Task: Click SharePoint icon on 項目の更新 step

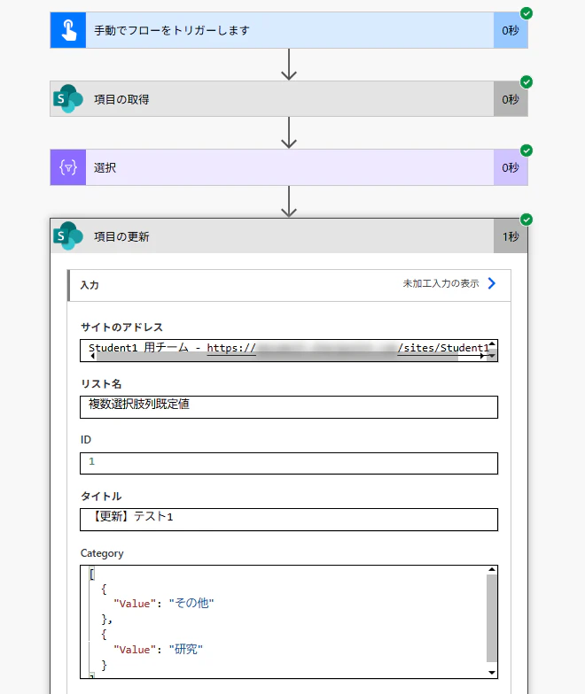Action: [67, 235]
